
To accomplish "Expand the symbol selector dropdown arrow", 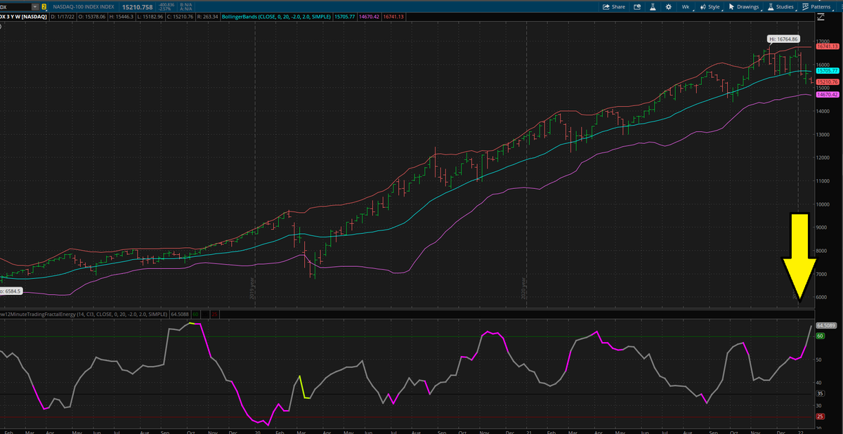I will pos(34,7).
